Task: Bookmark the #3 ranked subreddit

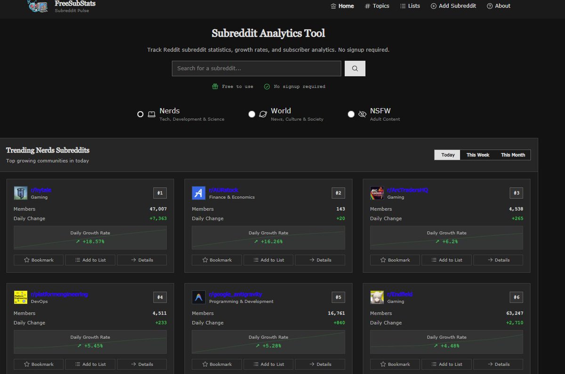Action: coord(395,260)
